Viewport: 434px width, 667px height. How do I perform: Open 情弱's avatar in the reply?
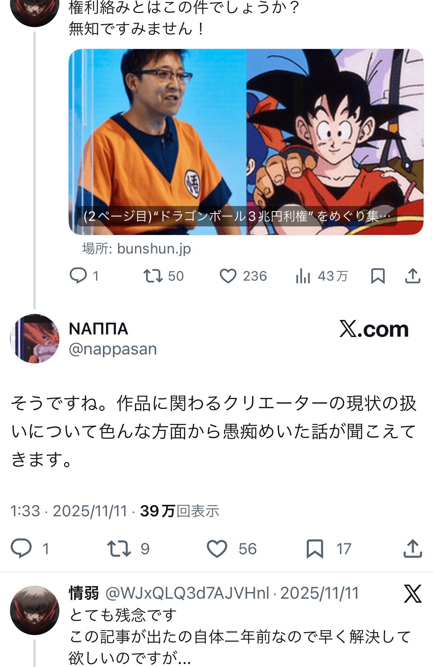(34, 610)
